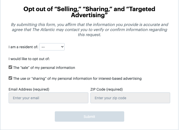Open the resident state dropdown
Image resolution: width=179 pixels, height=130 pixels.
coord(52,47)
